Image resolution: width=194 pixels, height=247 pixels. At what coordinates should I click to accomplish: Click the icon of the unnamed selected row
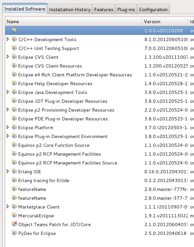(14, 30)
